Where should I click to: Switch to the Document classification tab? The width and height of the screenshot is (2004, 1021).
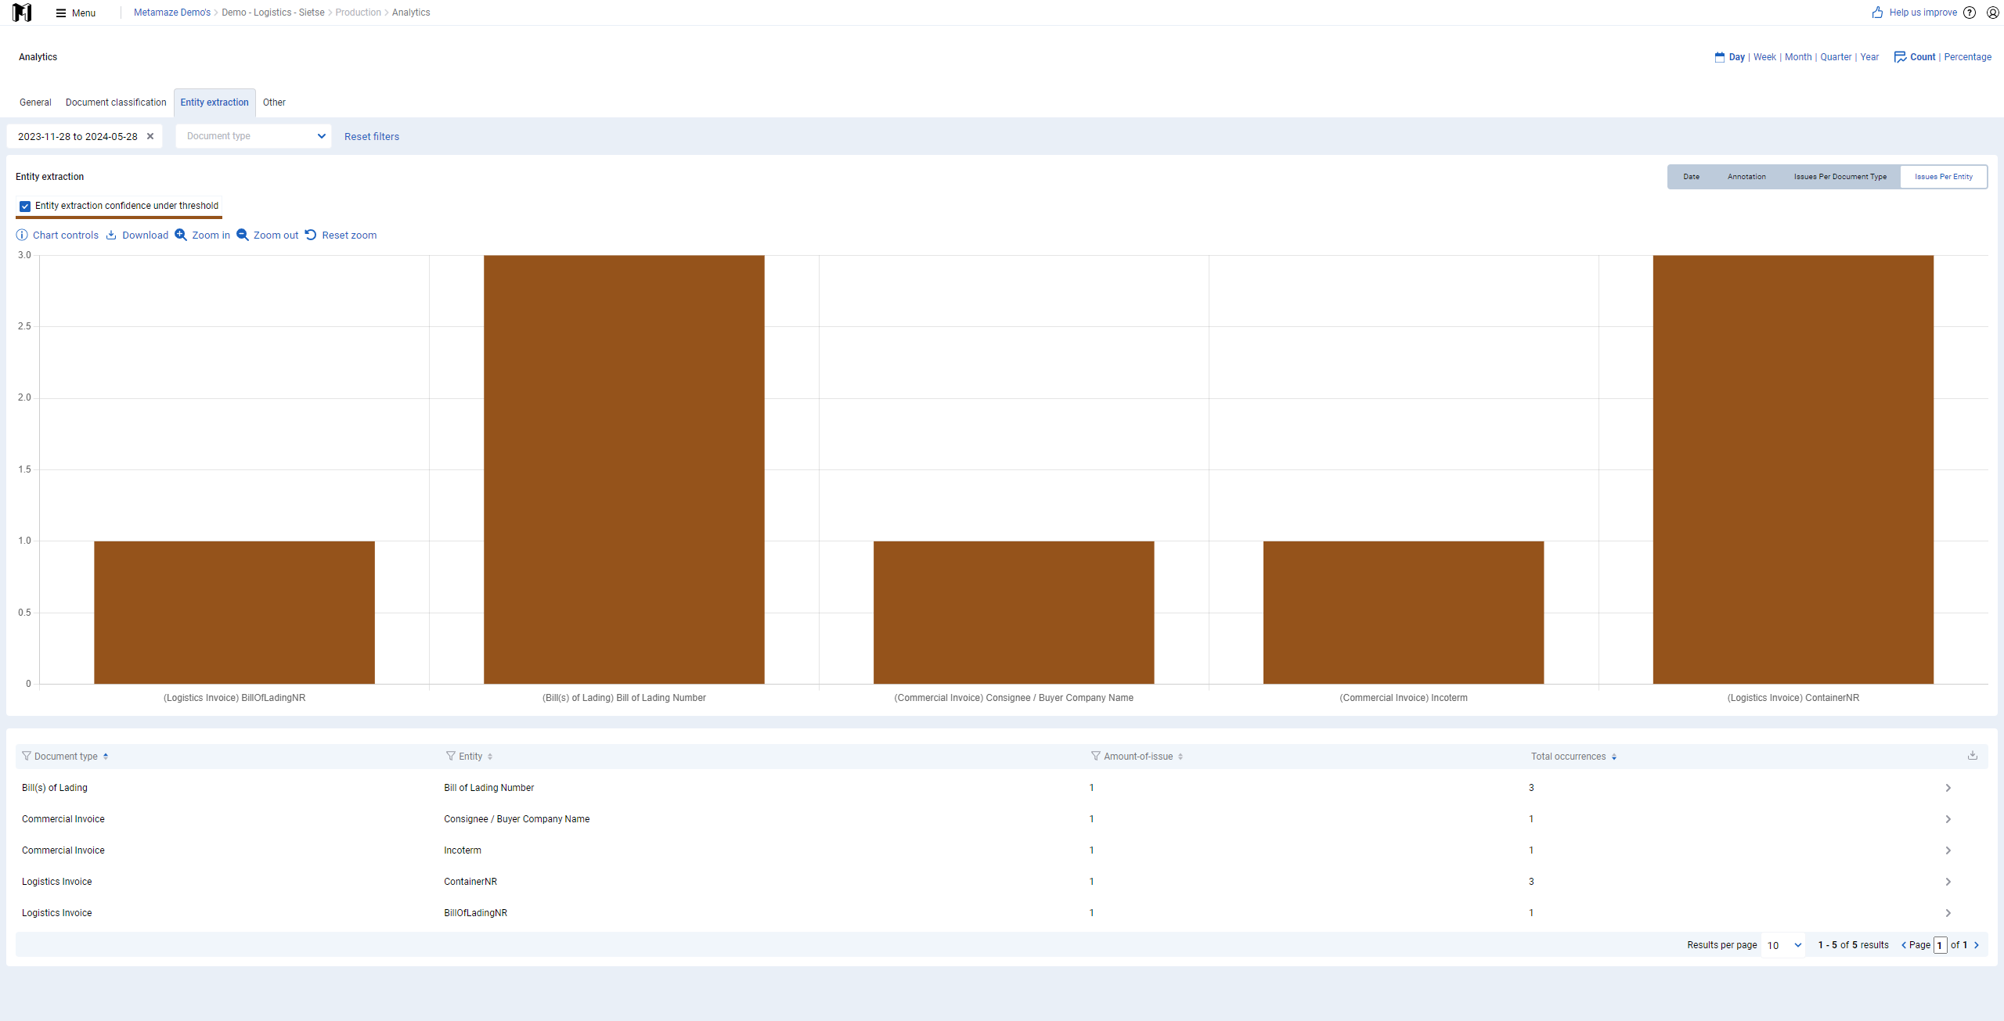116,102
